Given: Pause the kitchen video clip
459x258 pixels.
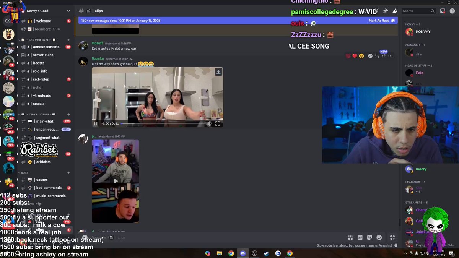Looking at the screenshot, I should pos(96,123).
